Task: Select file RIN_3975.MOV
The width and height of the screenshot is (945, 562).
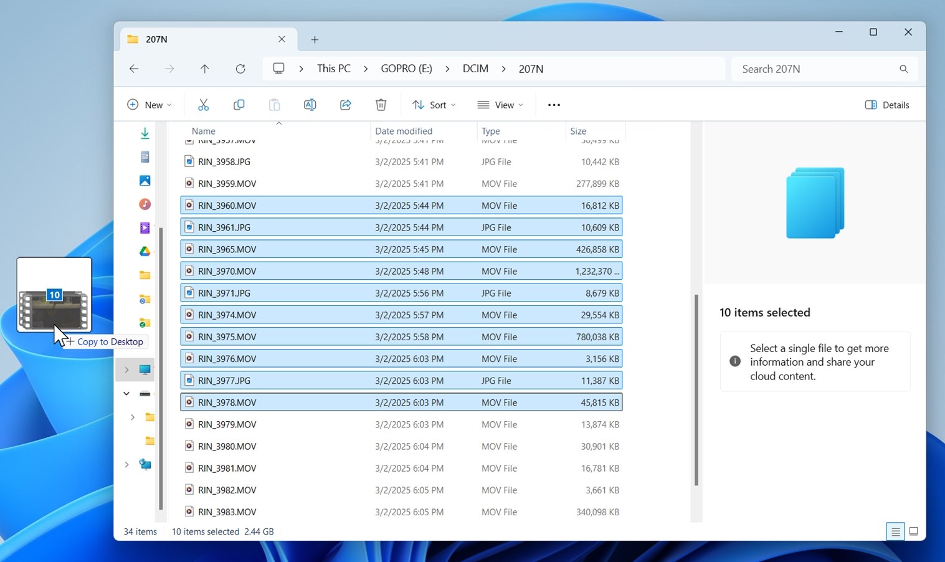Action: [x=401, y=336]
